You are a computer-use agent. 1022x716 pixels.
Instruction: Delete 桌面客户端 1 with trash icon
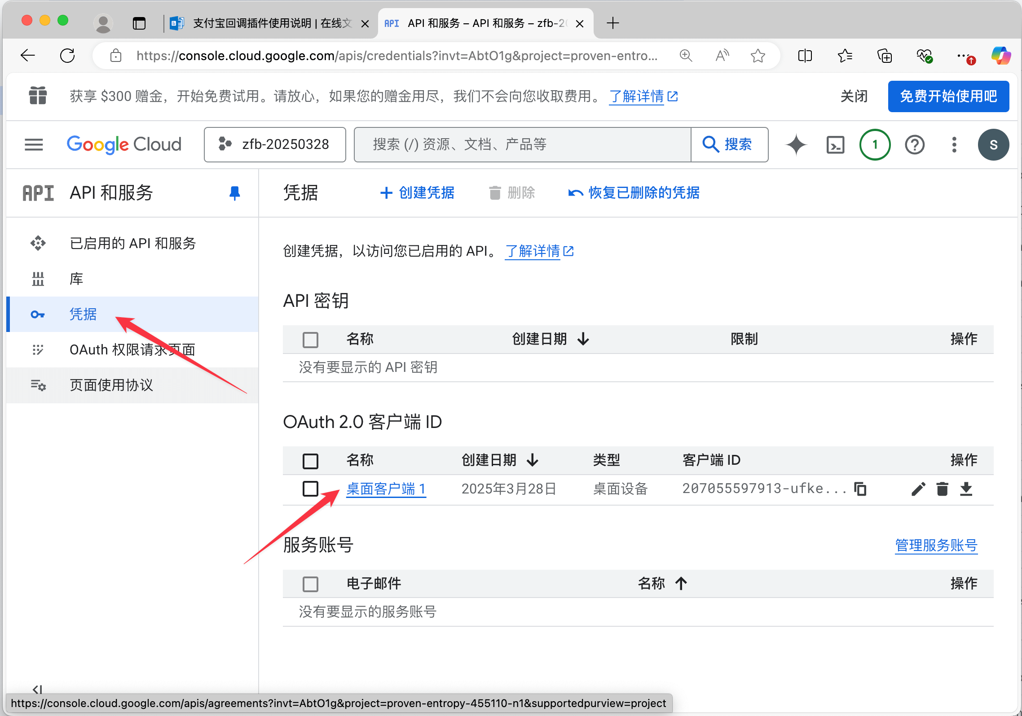tap(942, 489)
